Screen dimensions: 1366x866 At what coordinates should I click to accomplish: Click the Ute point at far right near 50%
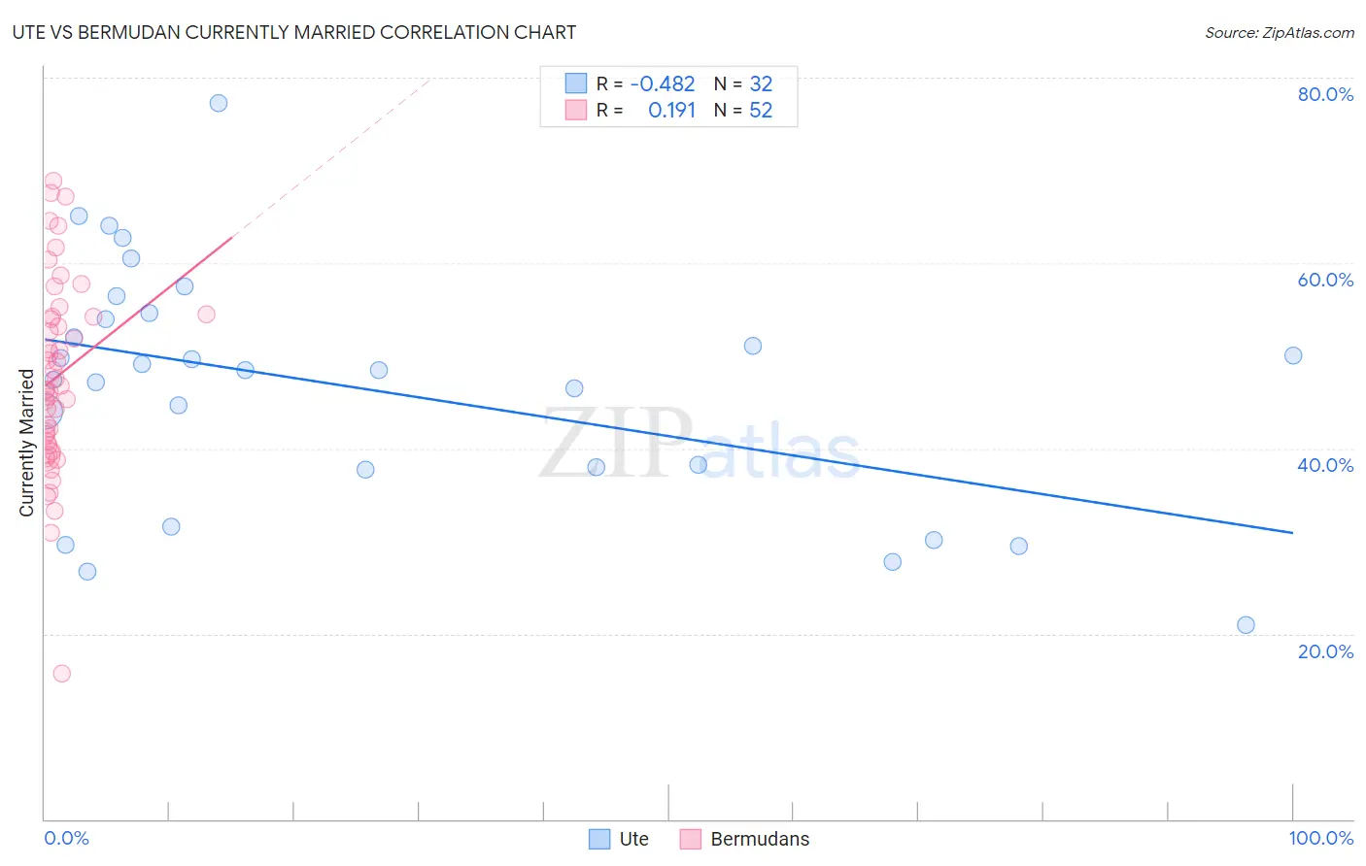(1293, 355)
